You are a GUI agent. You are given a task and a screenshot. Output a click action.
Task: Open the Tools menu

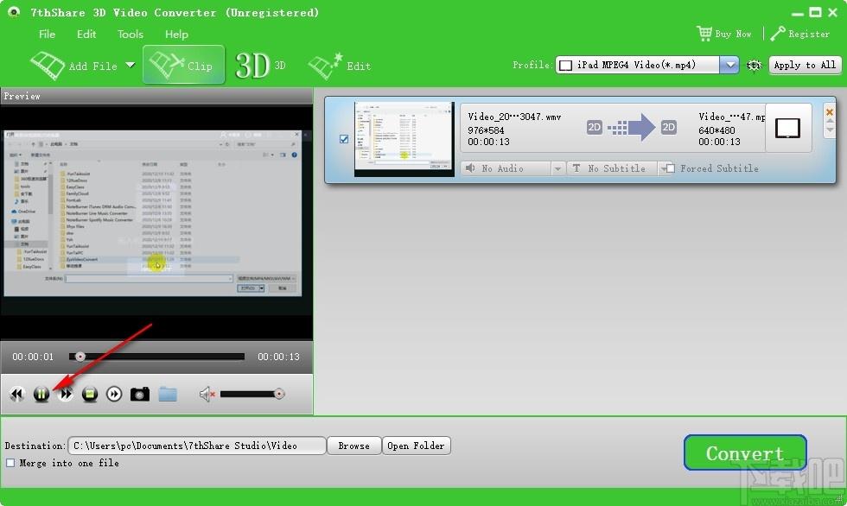tap(131, 34)
